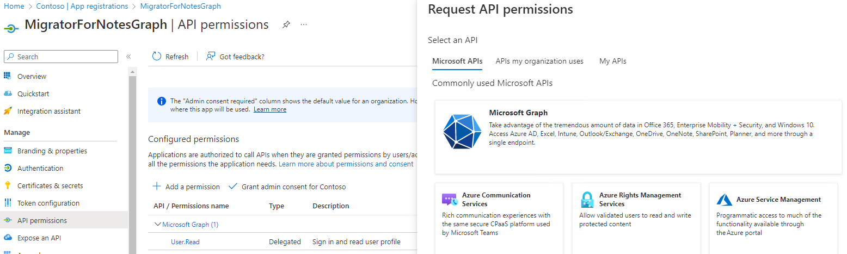The image size is (847, 254).
Task: Open the Learn more link in info banner
Action: coord(269,109)
